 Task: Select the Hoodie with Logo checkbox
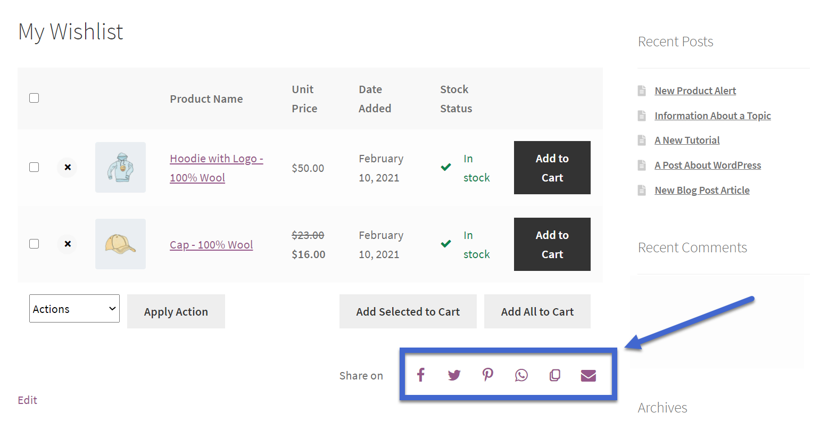[34, 167]
